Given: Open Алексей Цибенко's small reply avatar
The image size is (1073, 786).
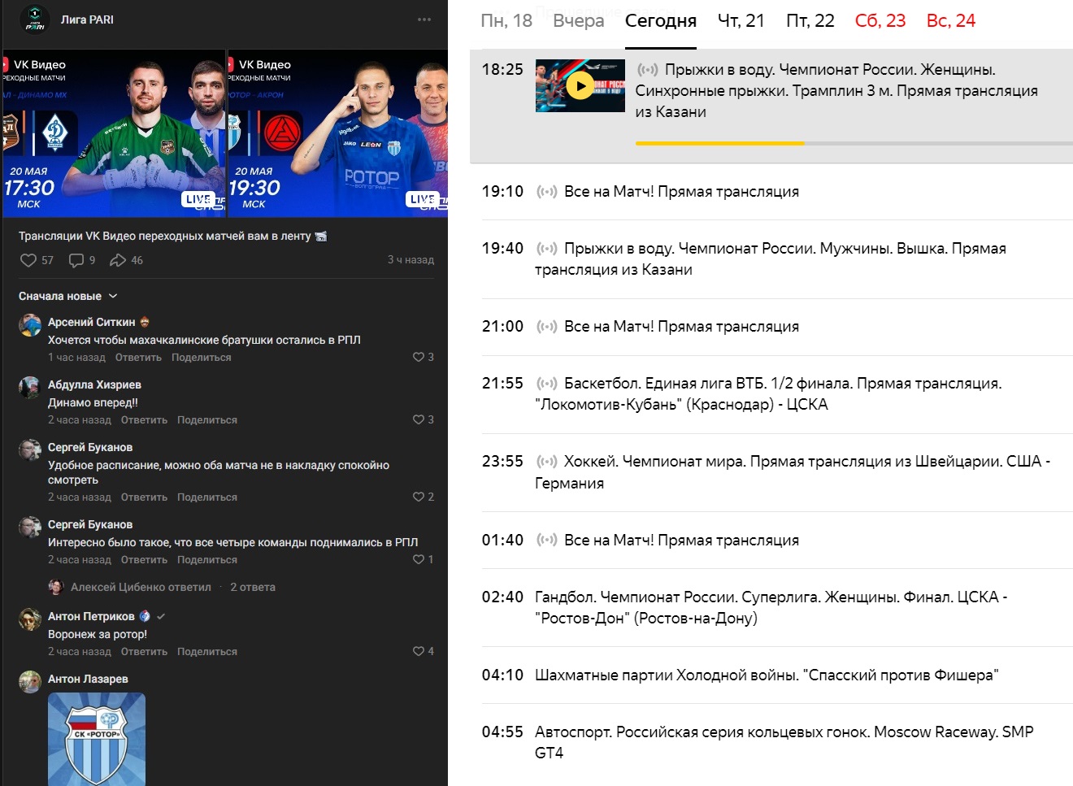Looking at the screenshot, I should [56, 587].
